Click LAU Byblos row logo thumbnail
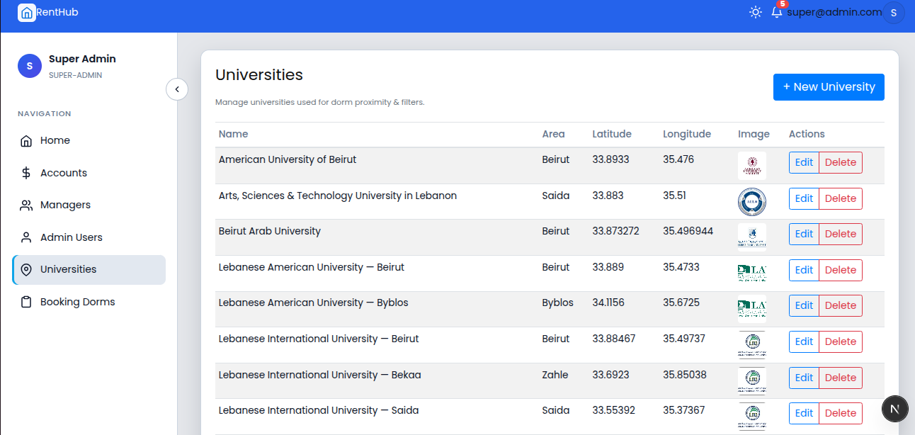 click(x=752, y=309)
